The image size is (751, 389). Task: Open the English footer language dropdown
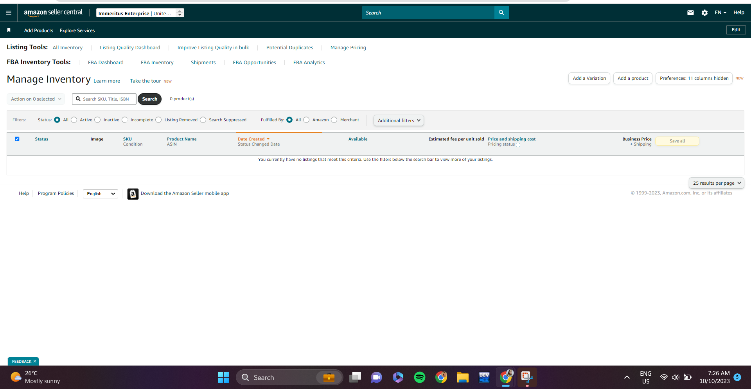pos(101,194)
